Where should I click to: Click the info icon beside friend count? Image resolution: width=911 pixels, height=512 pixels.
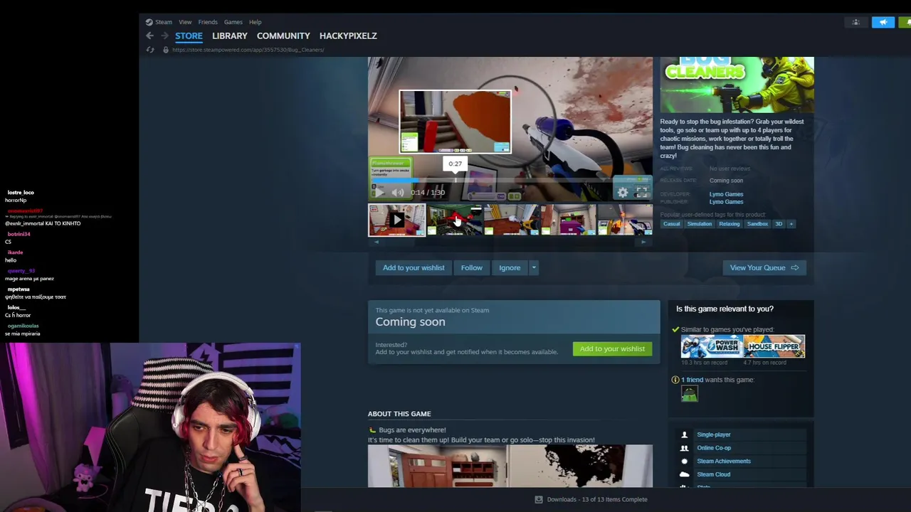(x=675, y=380)
